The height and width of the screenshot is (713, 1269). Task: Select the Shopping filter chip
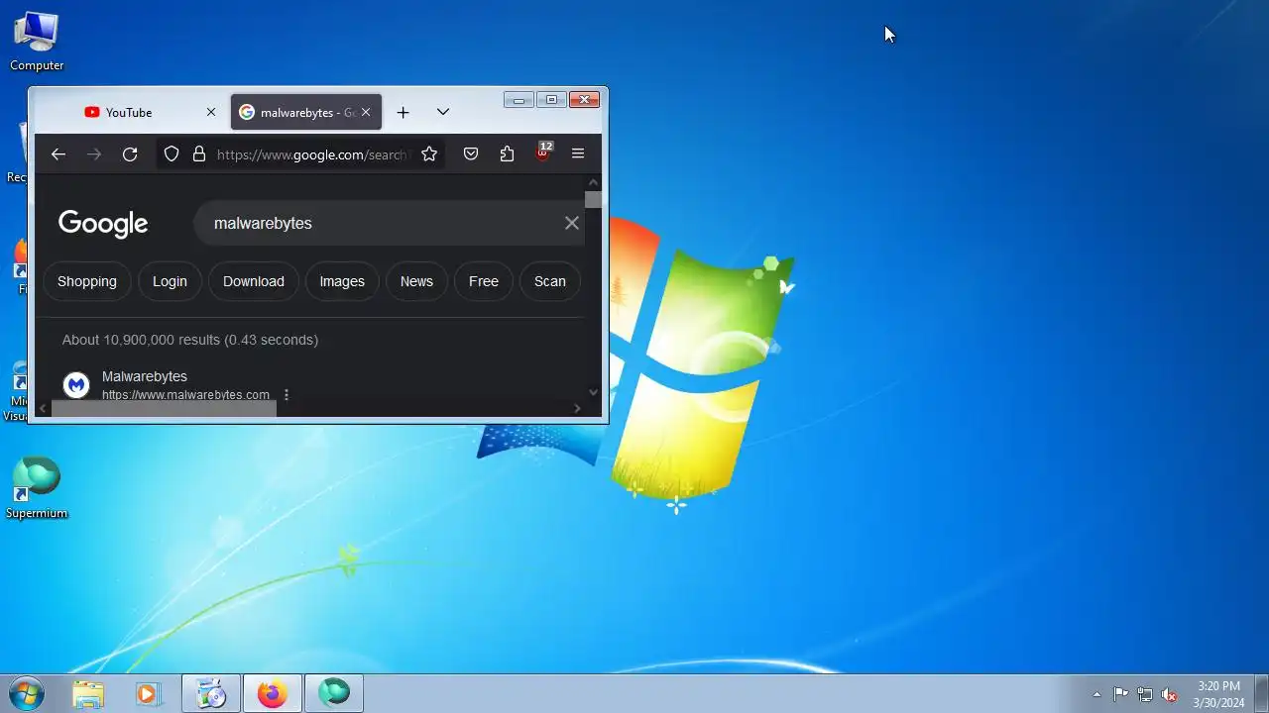[87, 281]
